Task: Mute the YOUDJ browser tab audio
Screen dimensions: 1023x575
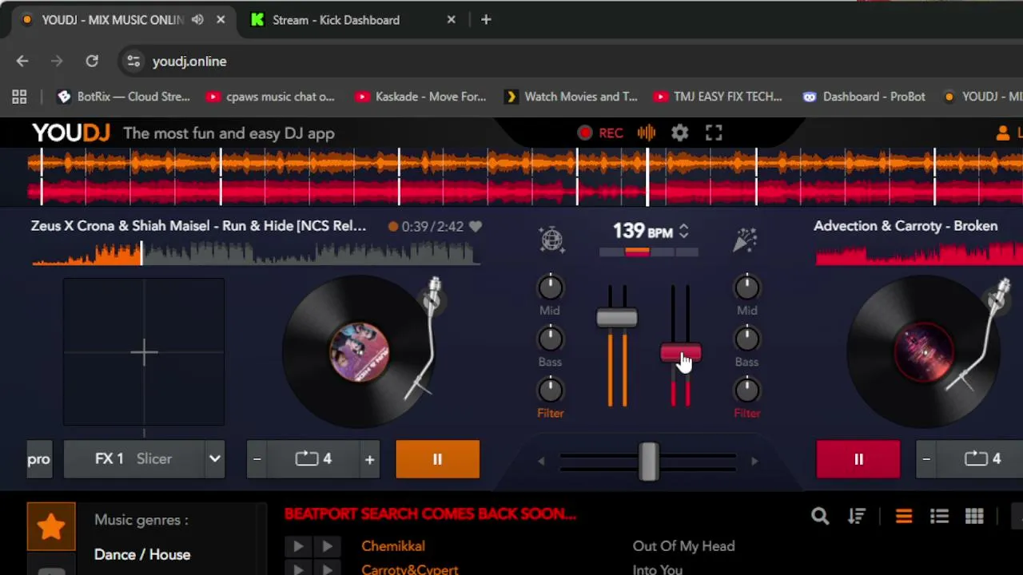Action: (x=197, y=20)
